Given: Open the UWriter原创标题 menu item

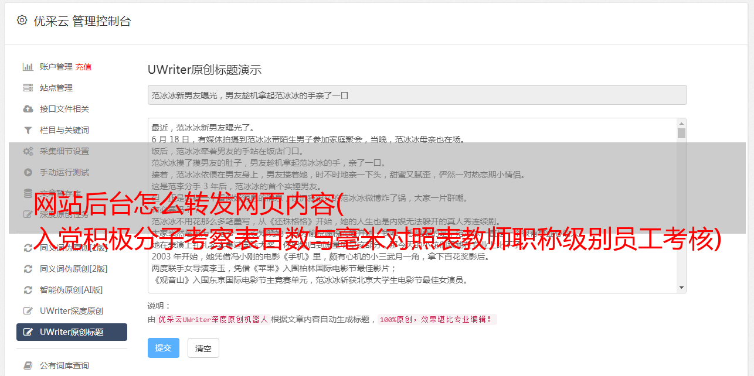Looking at the screenshot, I should point(72,332).
